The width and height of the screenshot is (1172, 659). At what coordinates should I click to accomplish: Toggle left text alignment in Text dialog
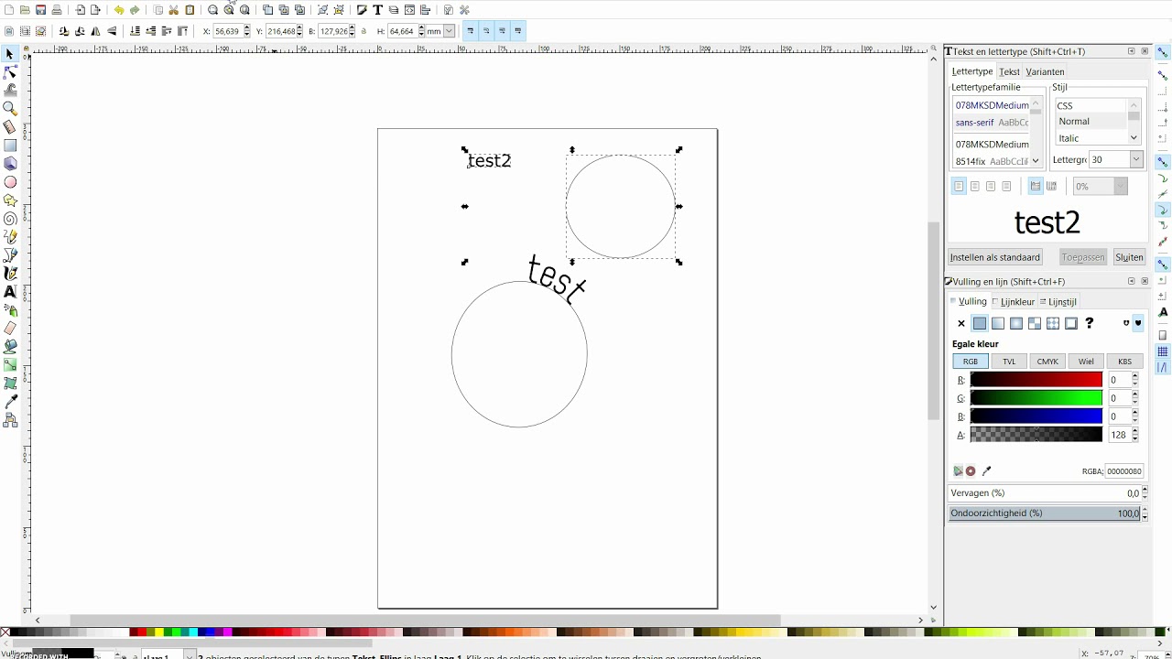959,186
